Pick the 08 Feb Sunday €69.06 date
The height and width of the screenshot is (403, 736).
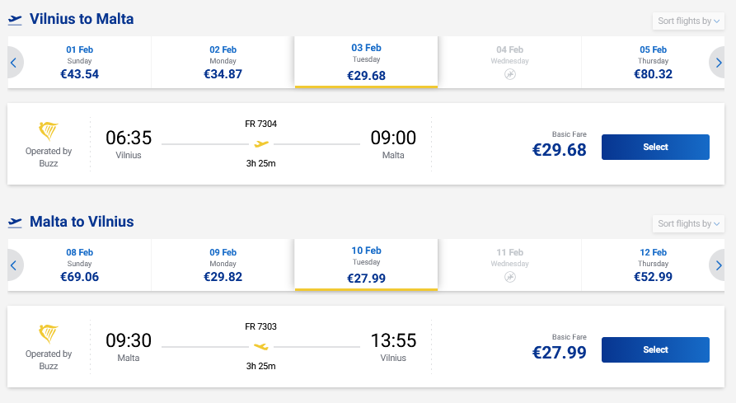[79, 265]
